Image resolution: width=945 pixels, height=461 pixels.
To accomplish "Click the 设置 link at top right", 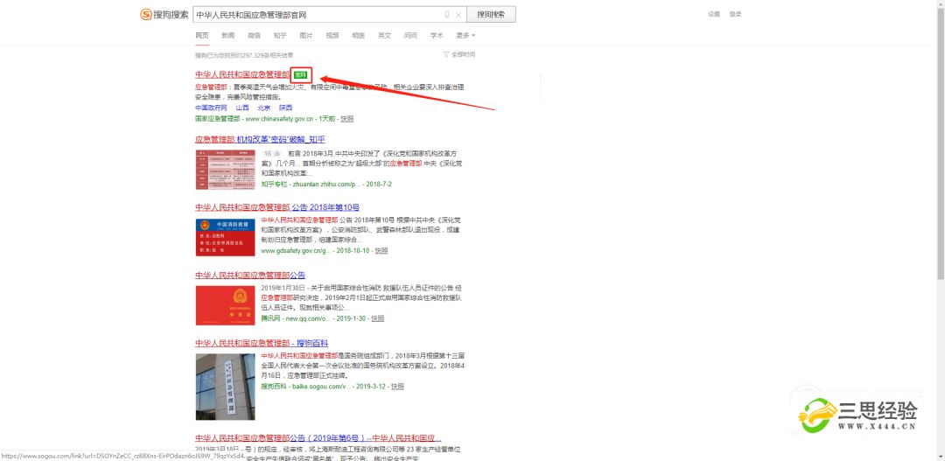I will click(x=714, y=14).
